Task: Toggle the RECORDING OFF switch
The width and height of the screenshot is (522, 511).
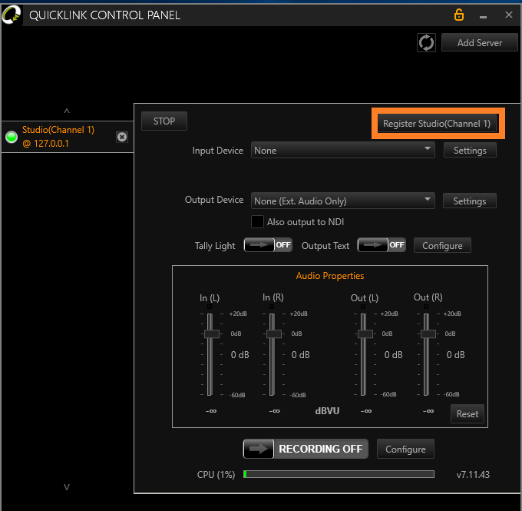Action: 306,449
